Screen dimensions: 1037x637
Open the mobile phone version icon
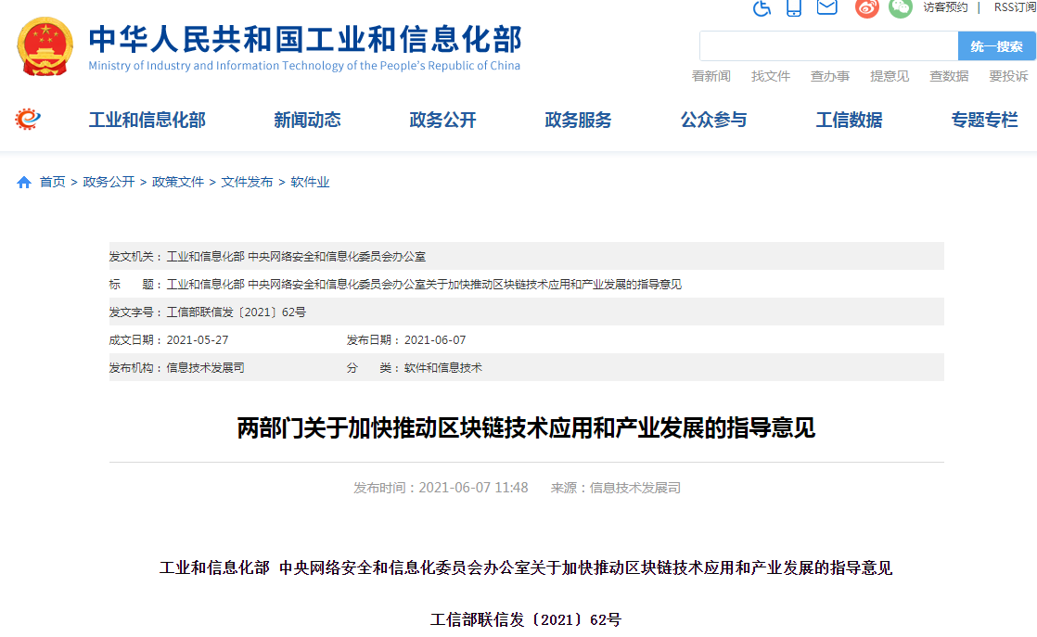(x=794, y=7)
